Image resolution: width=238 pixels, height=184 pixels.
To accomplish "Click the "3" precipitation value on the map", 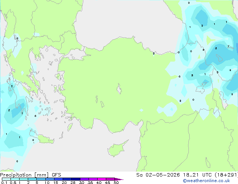I will [x=216, y=48].
